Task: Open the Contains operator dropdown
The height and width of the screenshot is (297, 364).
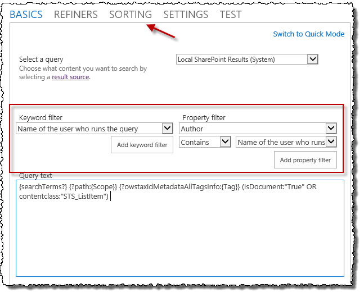Action: (x=199, y=143)
